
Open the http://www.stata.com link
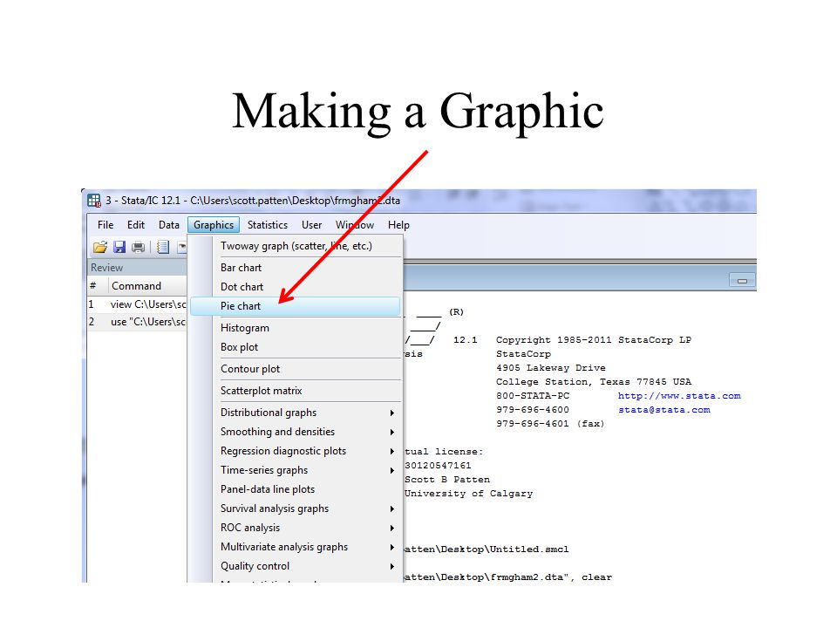679,396
